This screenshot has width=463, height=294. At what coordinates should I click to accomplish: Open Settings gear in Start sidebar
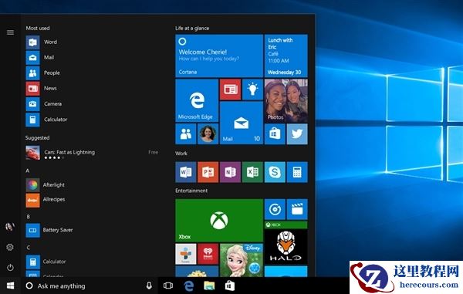click(10, 247)
